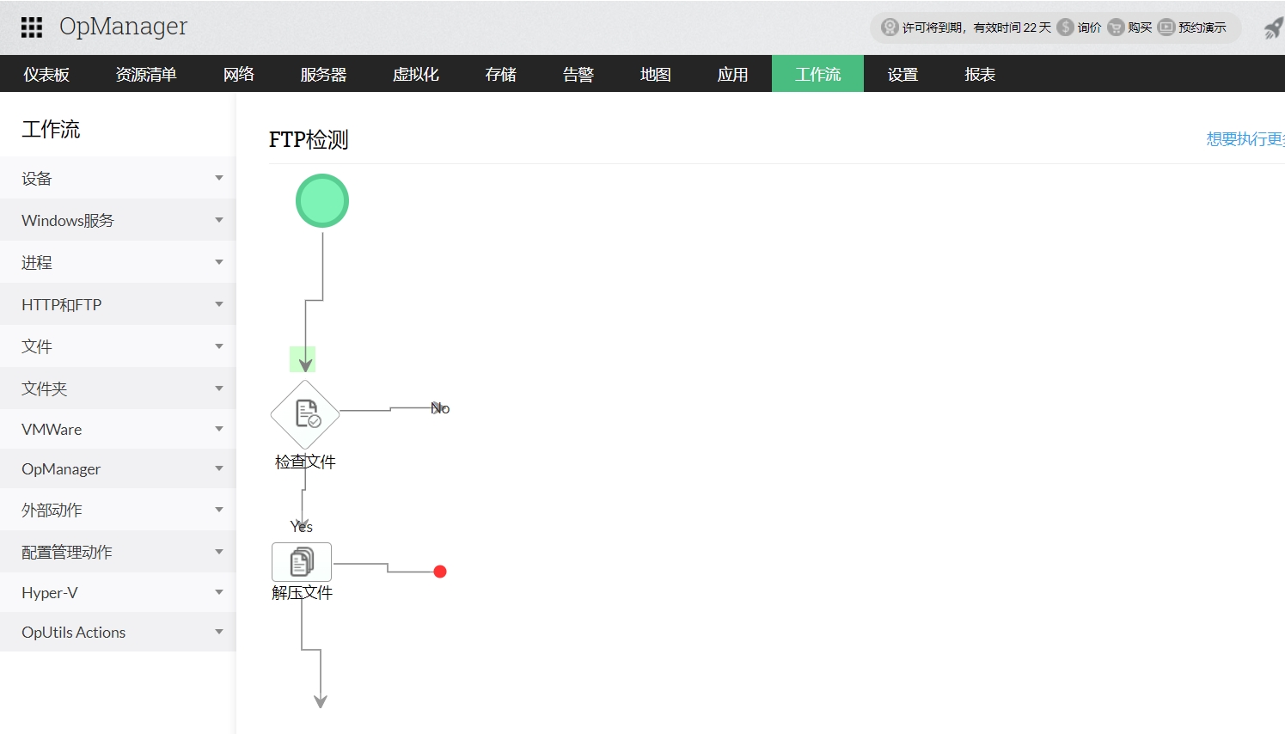Click the 配置管理动作 dropdown arrow
The height and width of the screenshot is (734, 1285).
(219, 552)
